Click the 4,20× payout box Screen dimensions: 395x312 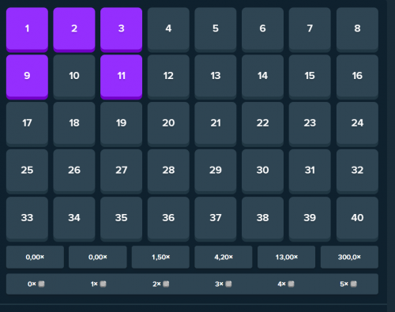224,257
